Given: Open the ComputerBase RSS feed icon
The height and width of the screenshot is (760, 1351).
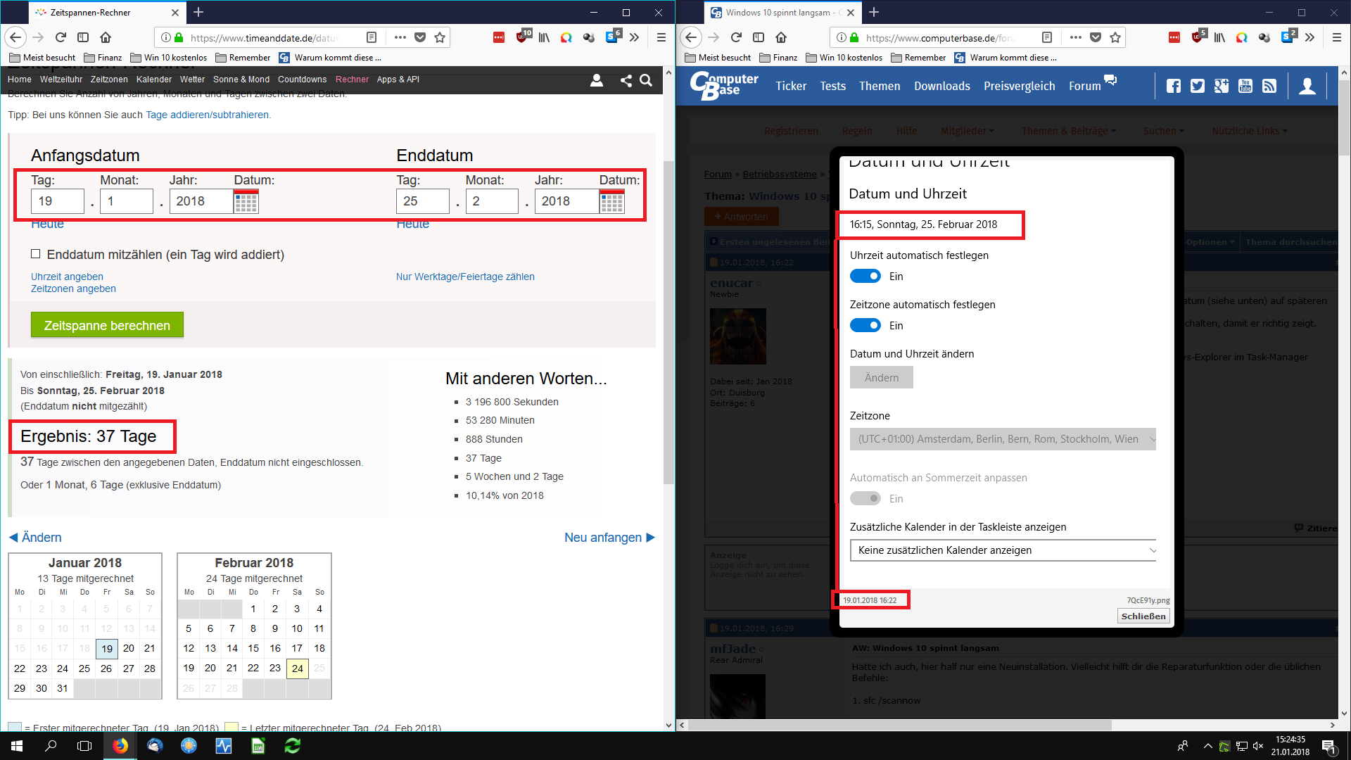Looking at the screenshot, I should [x=1269, y=86].
